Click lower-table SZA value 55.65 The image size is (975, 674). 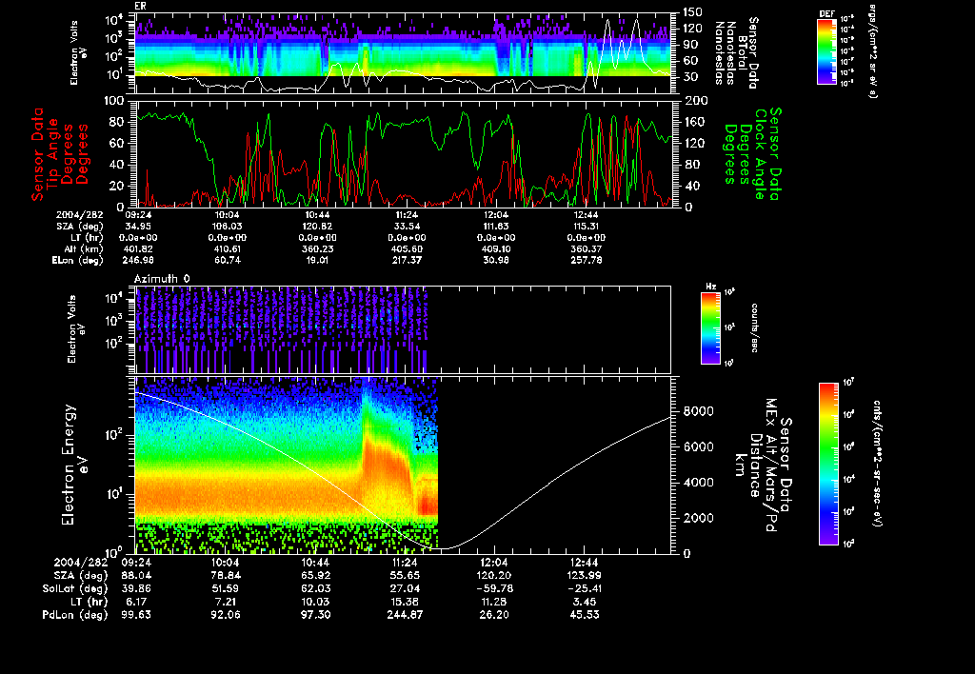(406, 575)
